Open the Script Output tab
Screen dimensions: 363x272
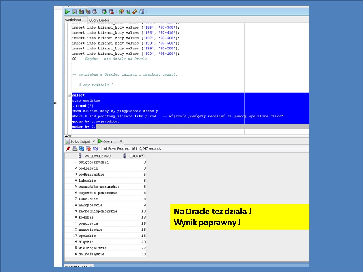point(80,141)
